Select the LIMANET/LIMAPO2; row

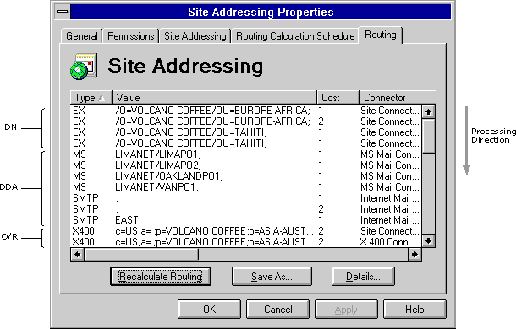click(246, 165)
